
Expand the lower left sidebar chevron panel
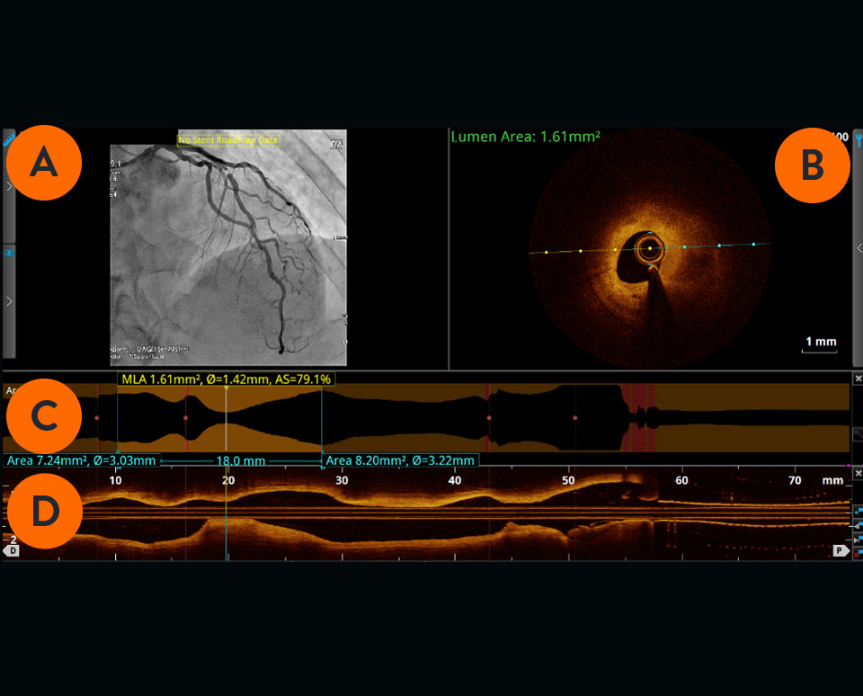click(x=9, y=301)
